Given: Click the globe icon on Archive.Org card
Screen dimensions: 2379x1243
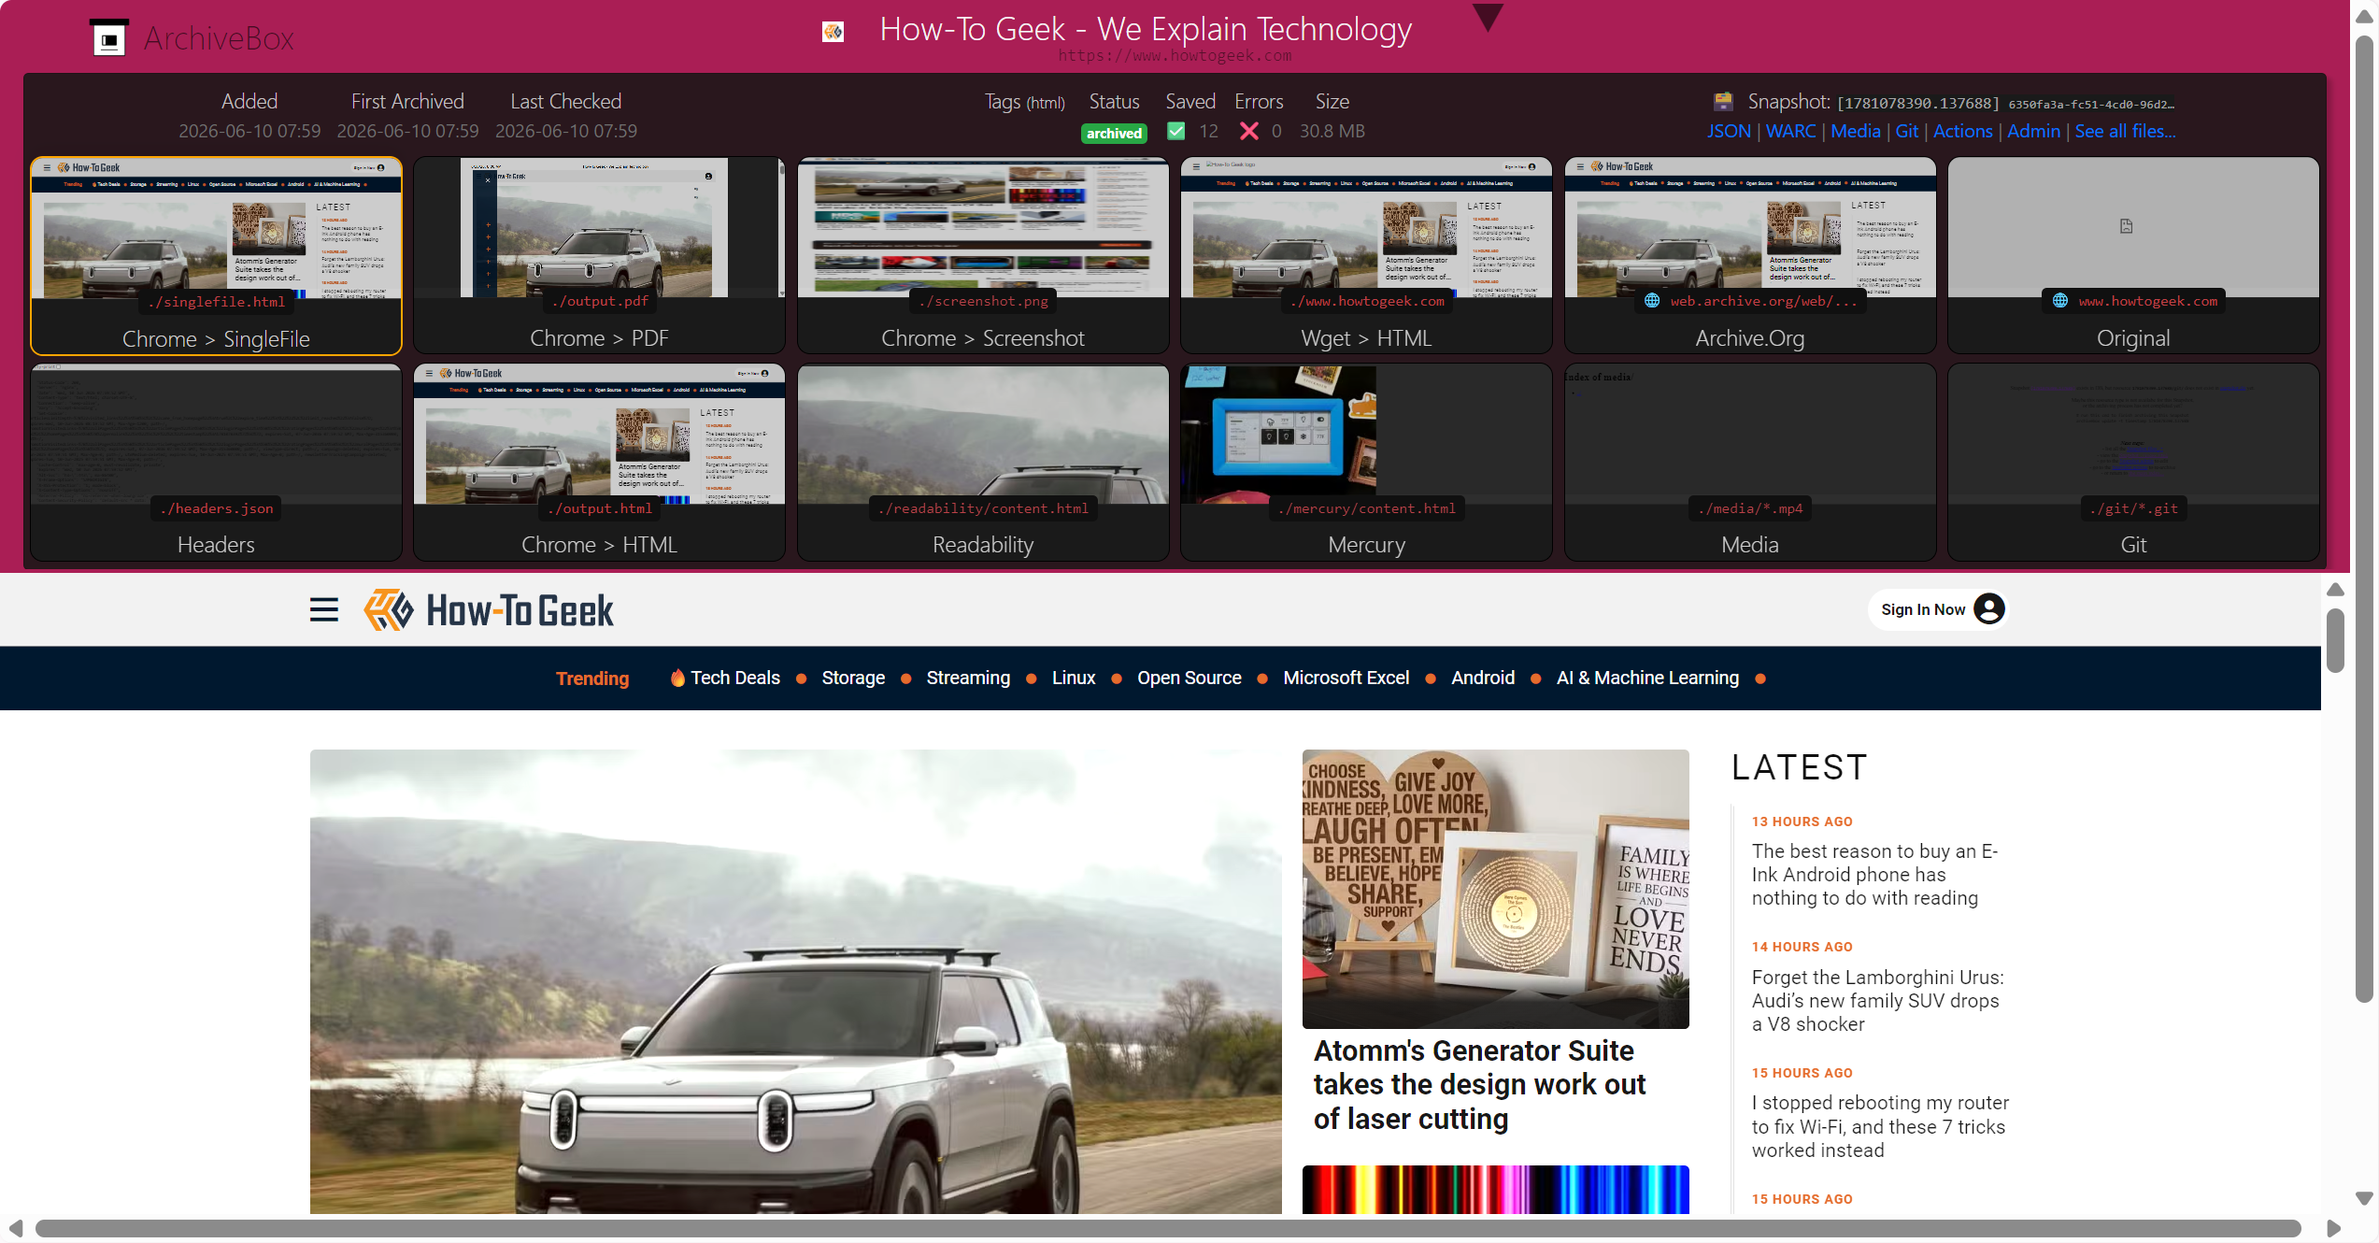Looking at the screenshot, I should 1652,301.
